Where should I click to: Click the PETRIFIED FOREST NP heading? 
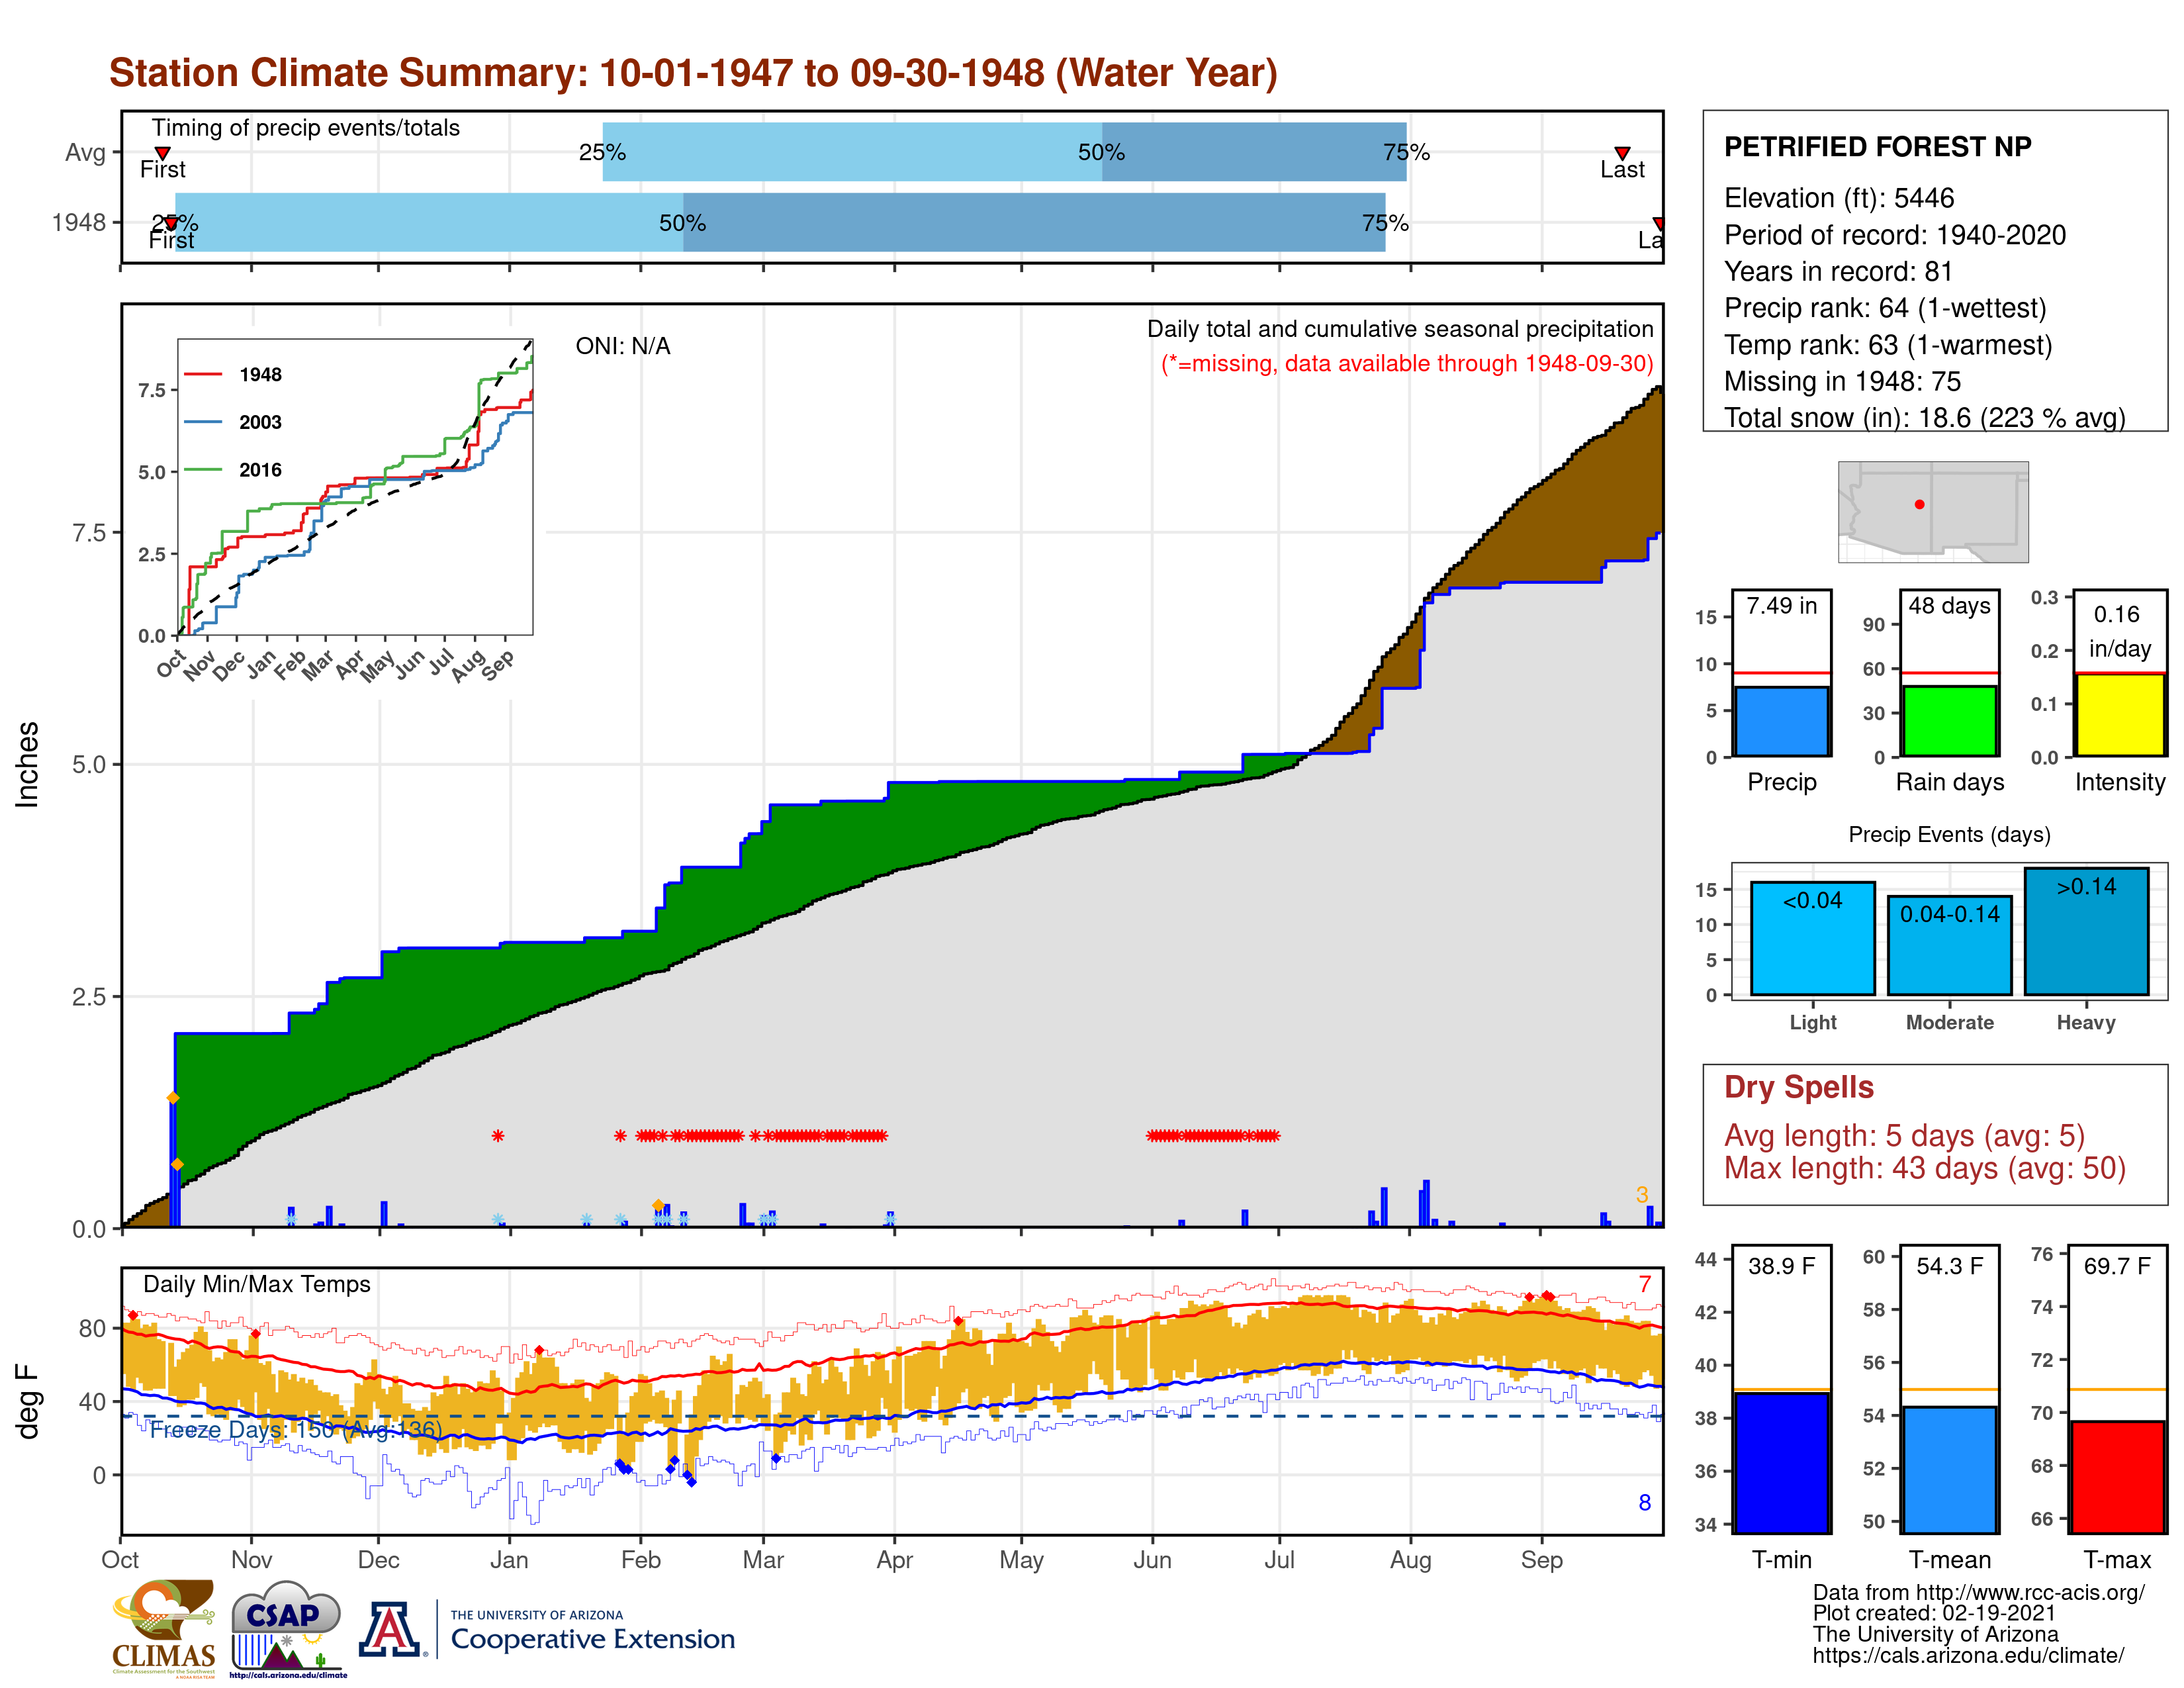1877,147
